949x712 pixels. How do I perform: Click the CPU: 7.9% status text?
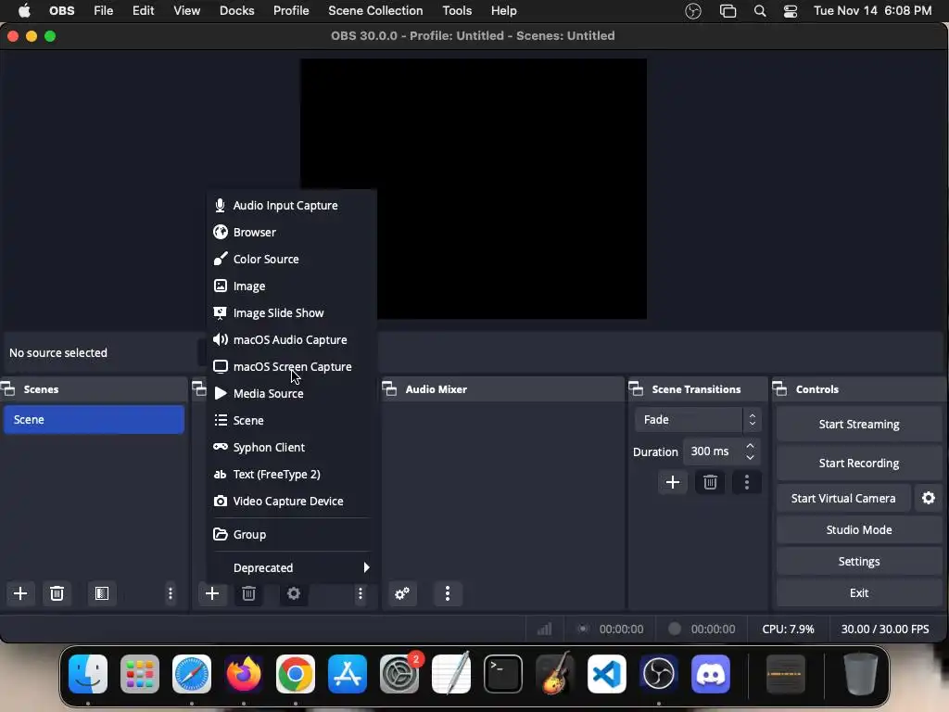(788, 629)
